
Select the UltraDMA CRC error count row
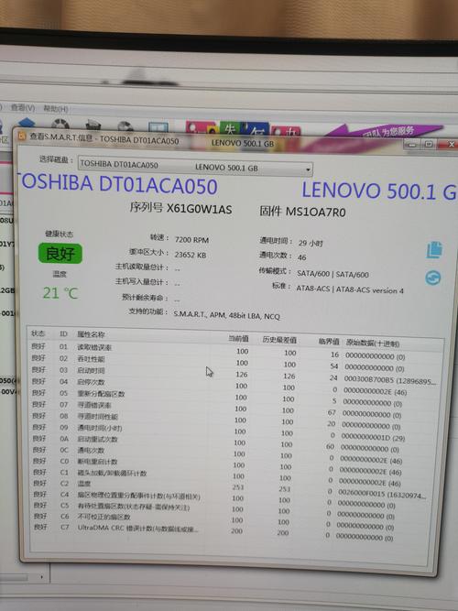234,532
